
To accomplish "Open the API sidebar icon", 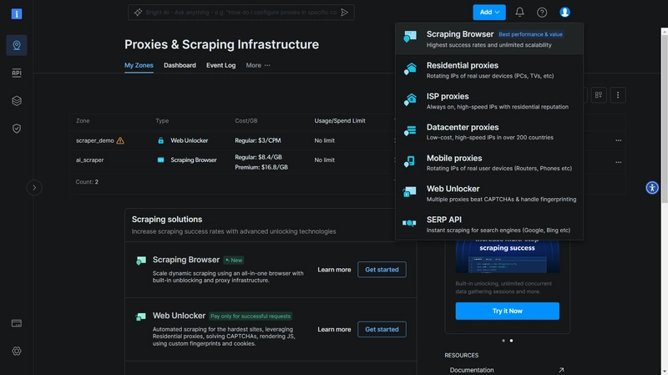I will pos(17,73).
